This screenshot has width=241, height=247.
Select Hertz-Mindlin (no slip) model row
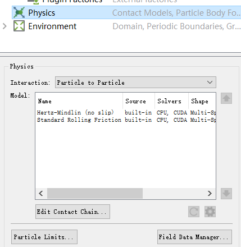tap(126, 112)
